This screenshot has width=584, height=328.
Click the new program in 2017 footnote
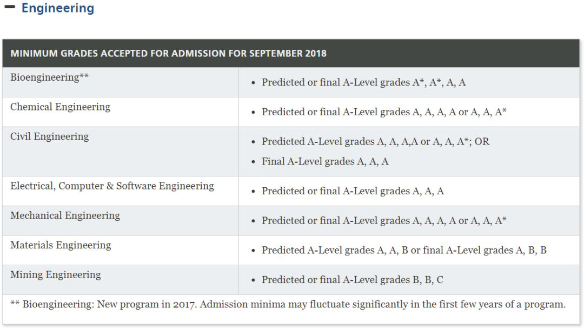coord(288,304)
